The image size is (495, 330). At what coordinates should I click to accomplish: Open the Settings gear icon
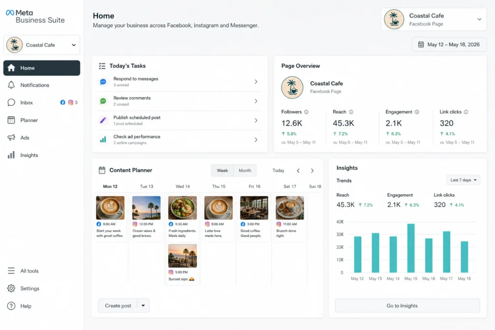pyautogui.click(x=12, y=288)
